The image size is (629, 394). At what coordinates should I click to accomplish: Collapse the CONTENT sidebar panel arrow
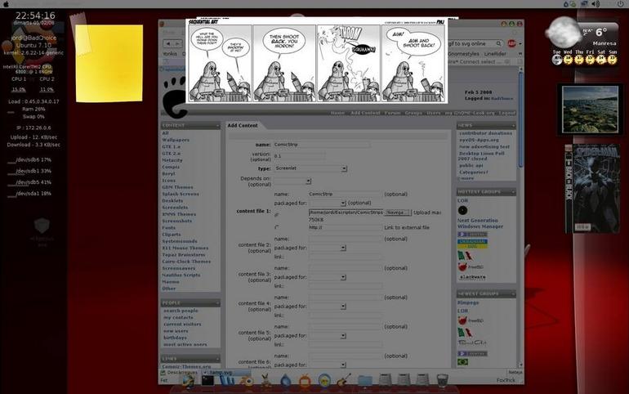pos(217,126)
